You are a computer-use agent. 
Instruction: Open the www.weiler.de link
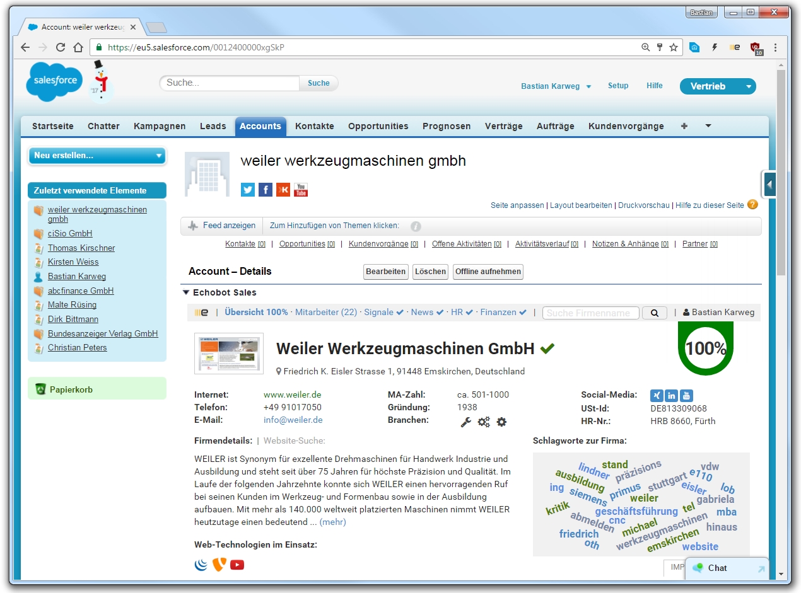[x=292, y=395]
